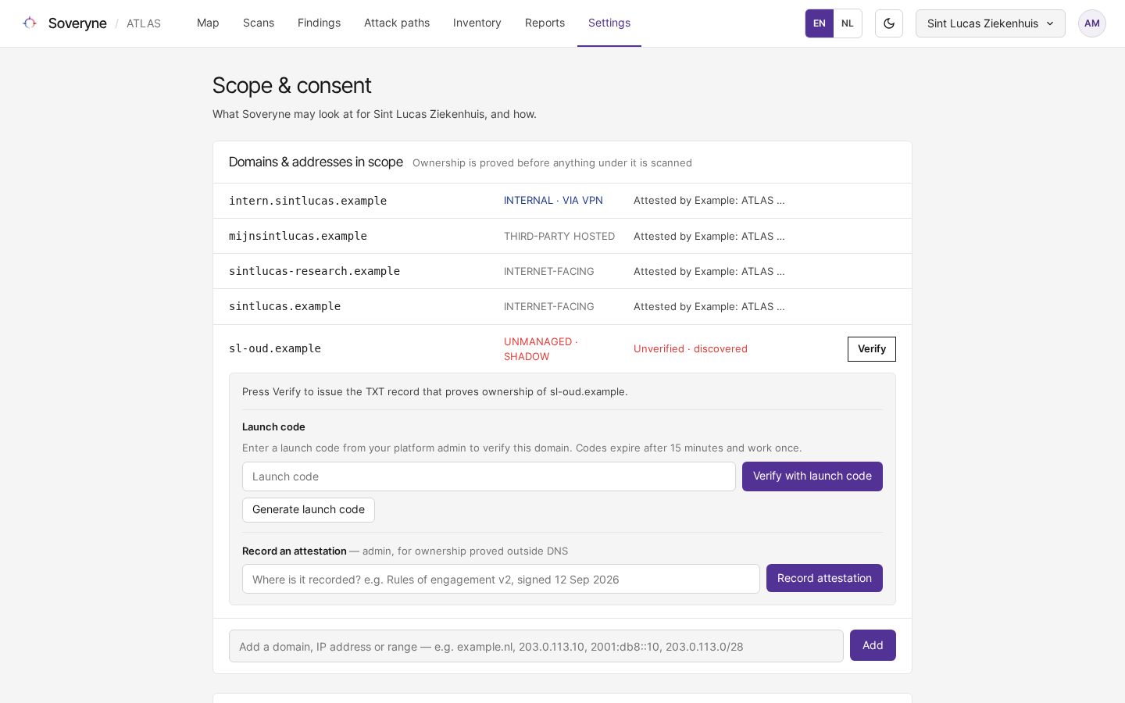Toggle dark mode moon icon
The image size is (1125, 703).
(x=889, y=23)
